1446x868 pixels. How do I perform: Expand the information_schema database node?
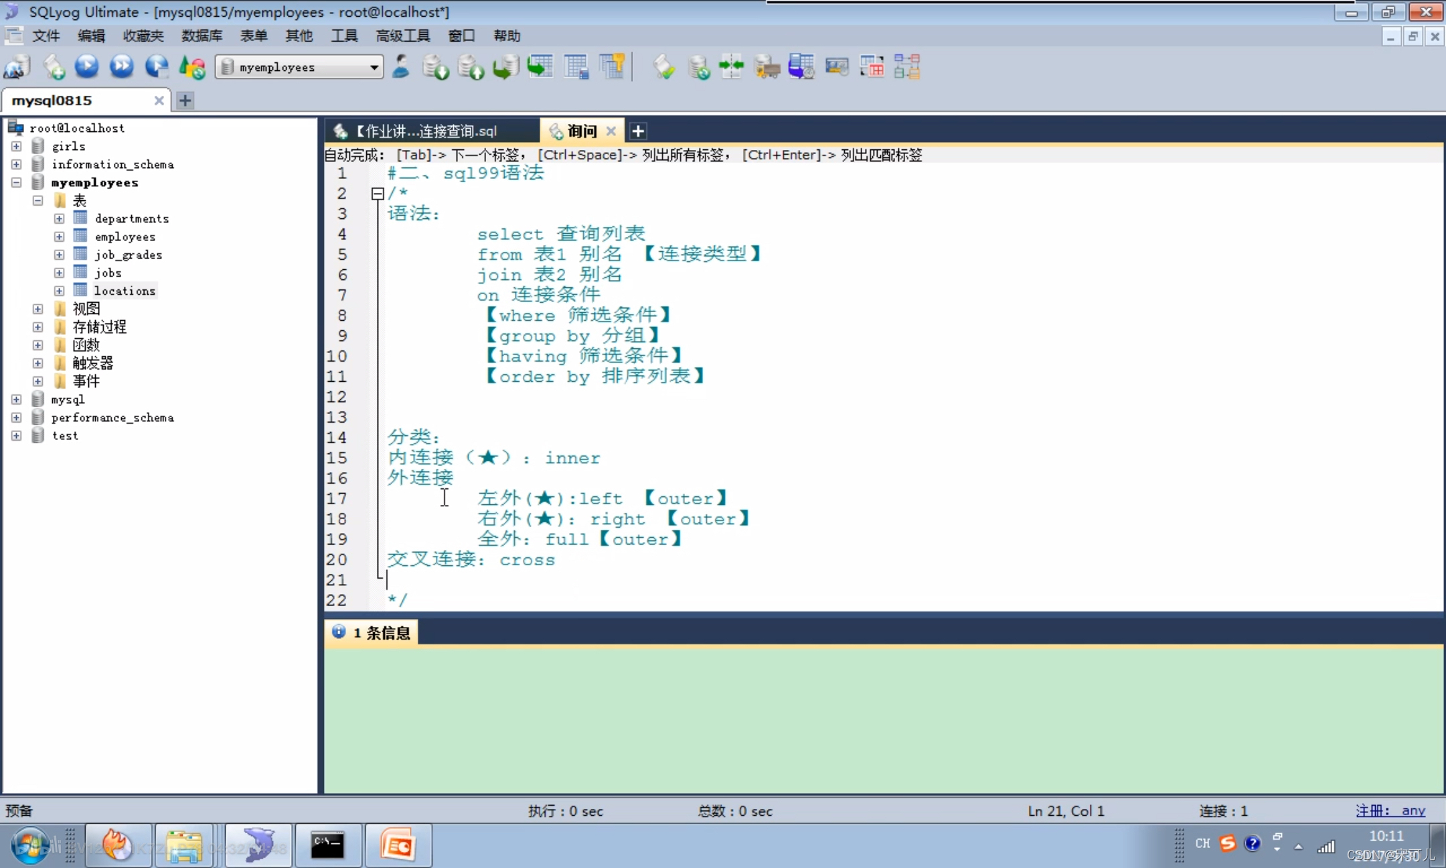point(16,164)
